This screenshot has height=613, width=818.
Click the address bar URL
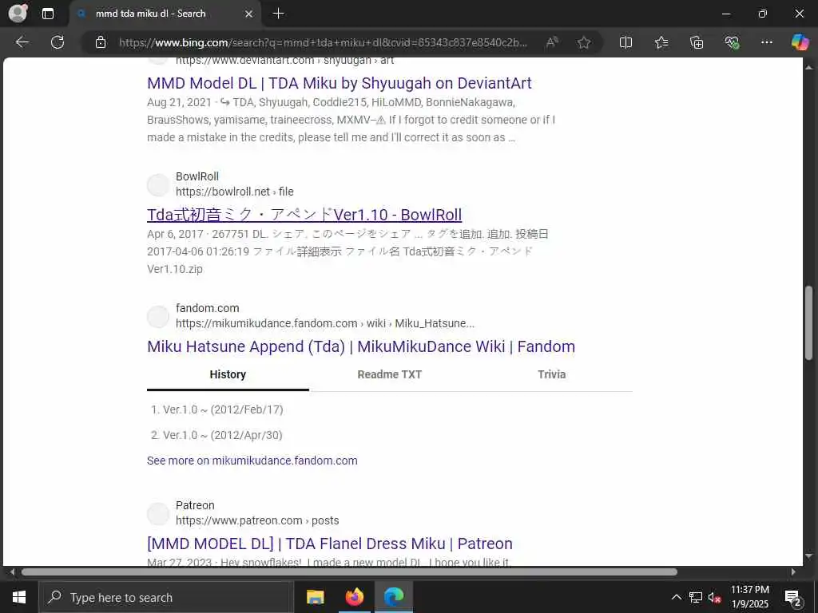click(x=323, y=43)
